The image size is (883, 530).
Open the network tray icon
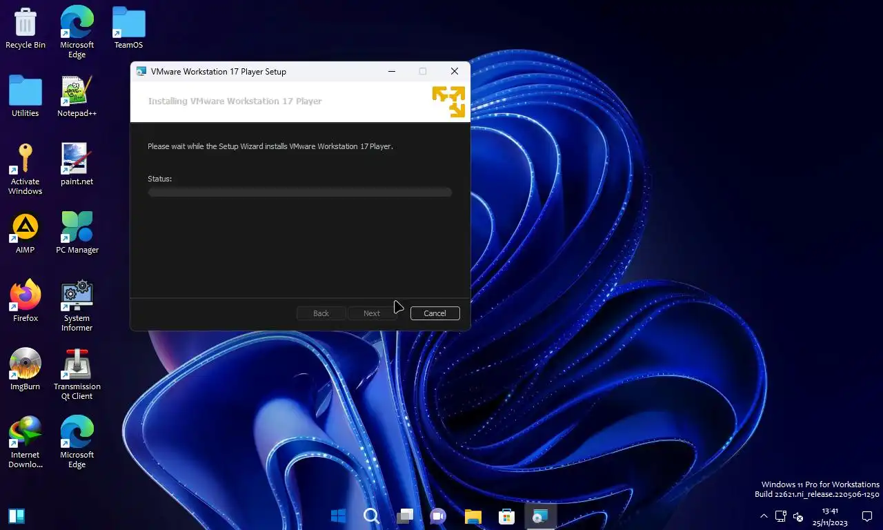pyautogui.click(x=781, y=516)
